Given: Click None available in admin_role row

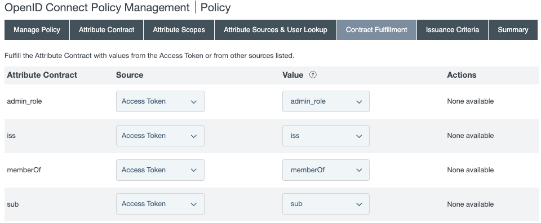Looking at the screenshot, I should [x=470, y=101].
